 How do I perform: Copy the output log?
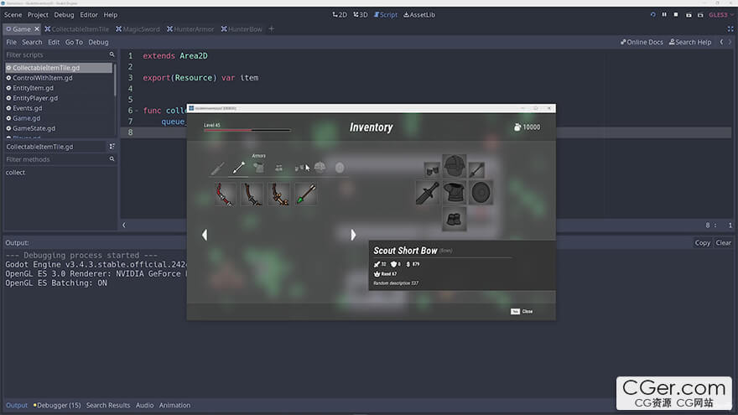(702, 243)
